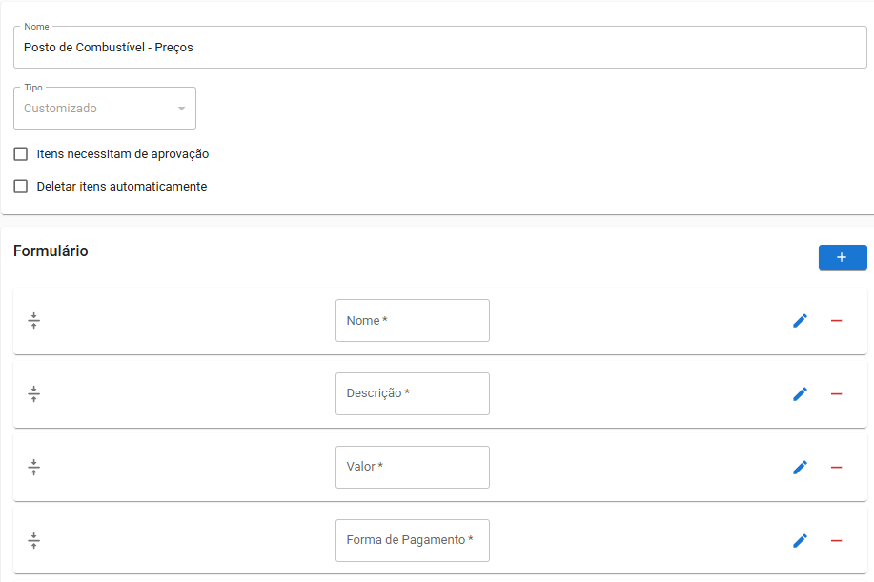Edit the Nome form field

tap(800, 321)
